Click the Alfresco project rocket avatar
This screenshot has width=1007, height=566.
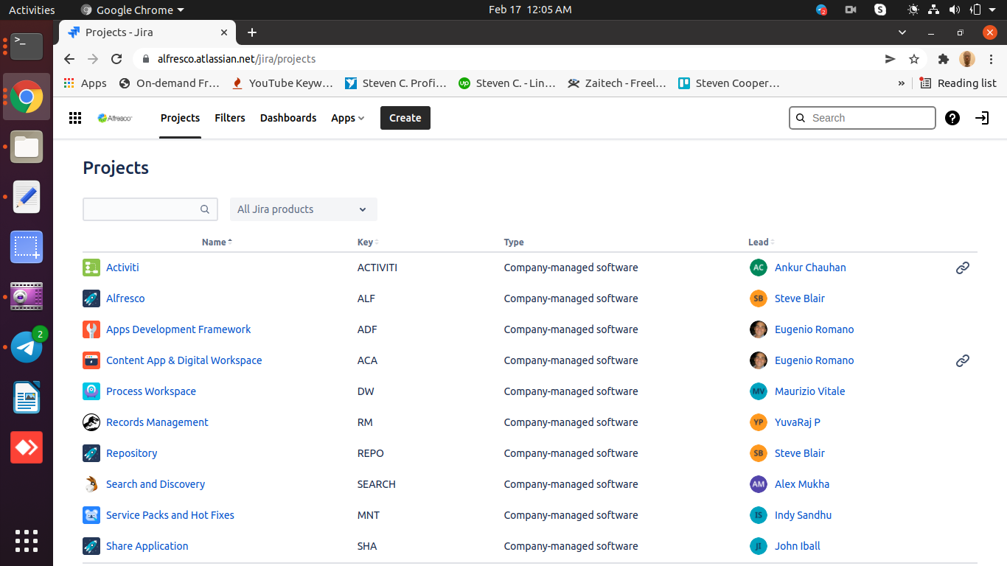point(91,298)
